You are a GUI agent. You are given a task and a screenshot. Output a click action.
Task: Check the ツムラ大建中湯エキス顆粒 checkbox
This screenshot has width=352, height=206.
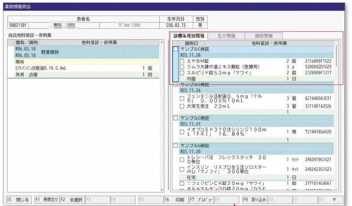coord(182,67)
